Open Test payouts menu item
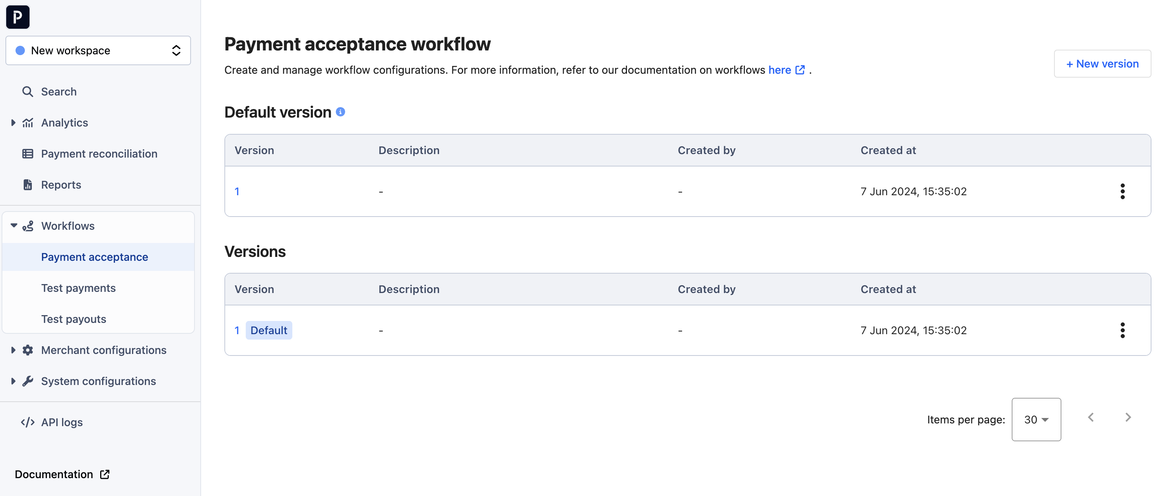 73,319
